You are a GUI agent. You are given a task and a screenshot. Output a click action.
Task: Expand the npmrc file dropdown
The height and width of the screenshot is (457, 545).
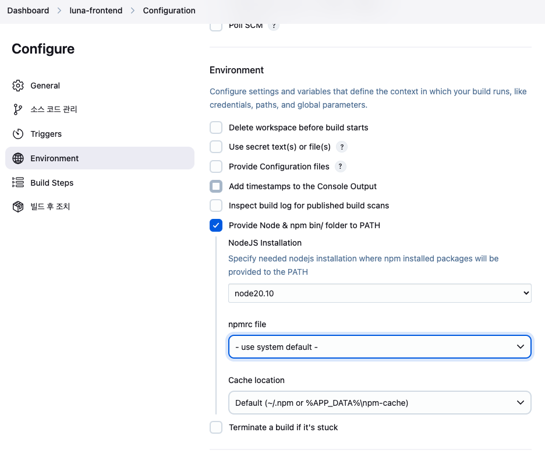pyautogui.click(x=380, y=347)
